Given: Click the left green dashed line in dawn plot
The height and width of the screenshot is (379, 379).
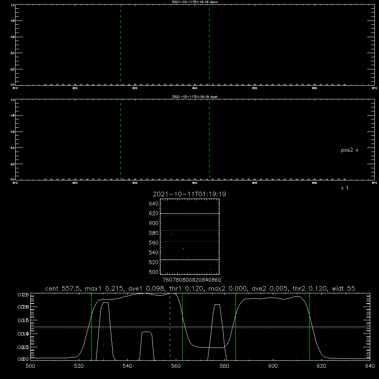Looking at the screenshot, I should click(121, 45).
